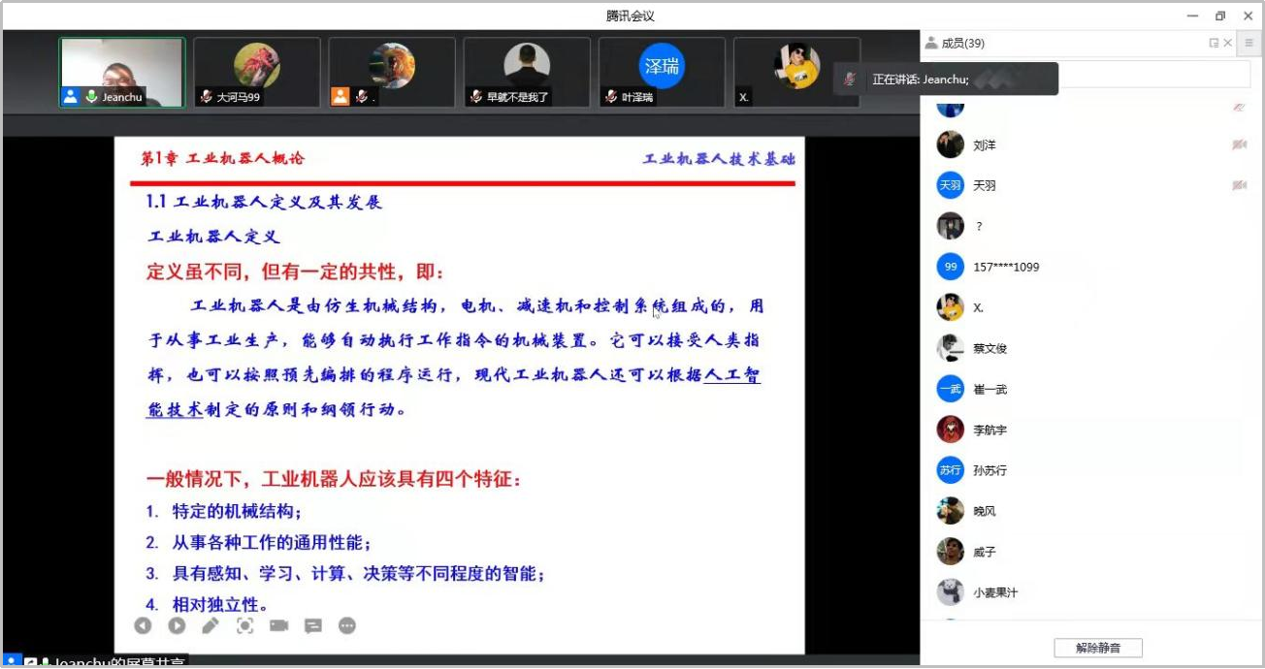Click the video camera icon on slide toolbar
Image resolution: width=1265 pixels, height=669 pixels.
tap(279, 626)
